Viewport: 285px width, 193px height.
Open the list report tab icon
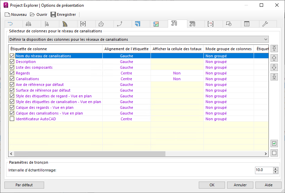(247, 24)
